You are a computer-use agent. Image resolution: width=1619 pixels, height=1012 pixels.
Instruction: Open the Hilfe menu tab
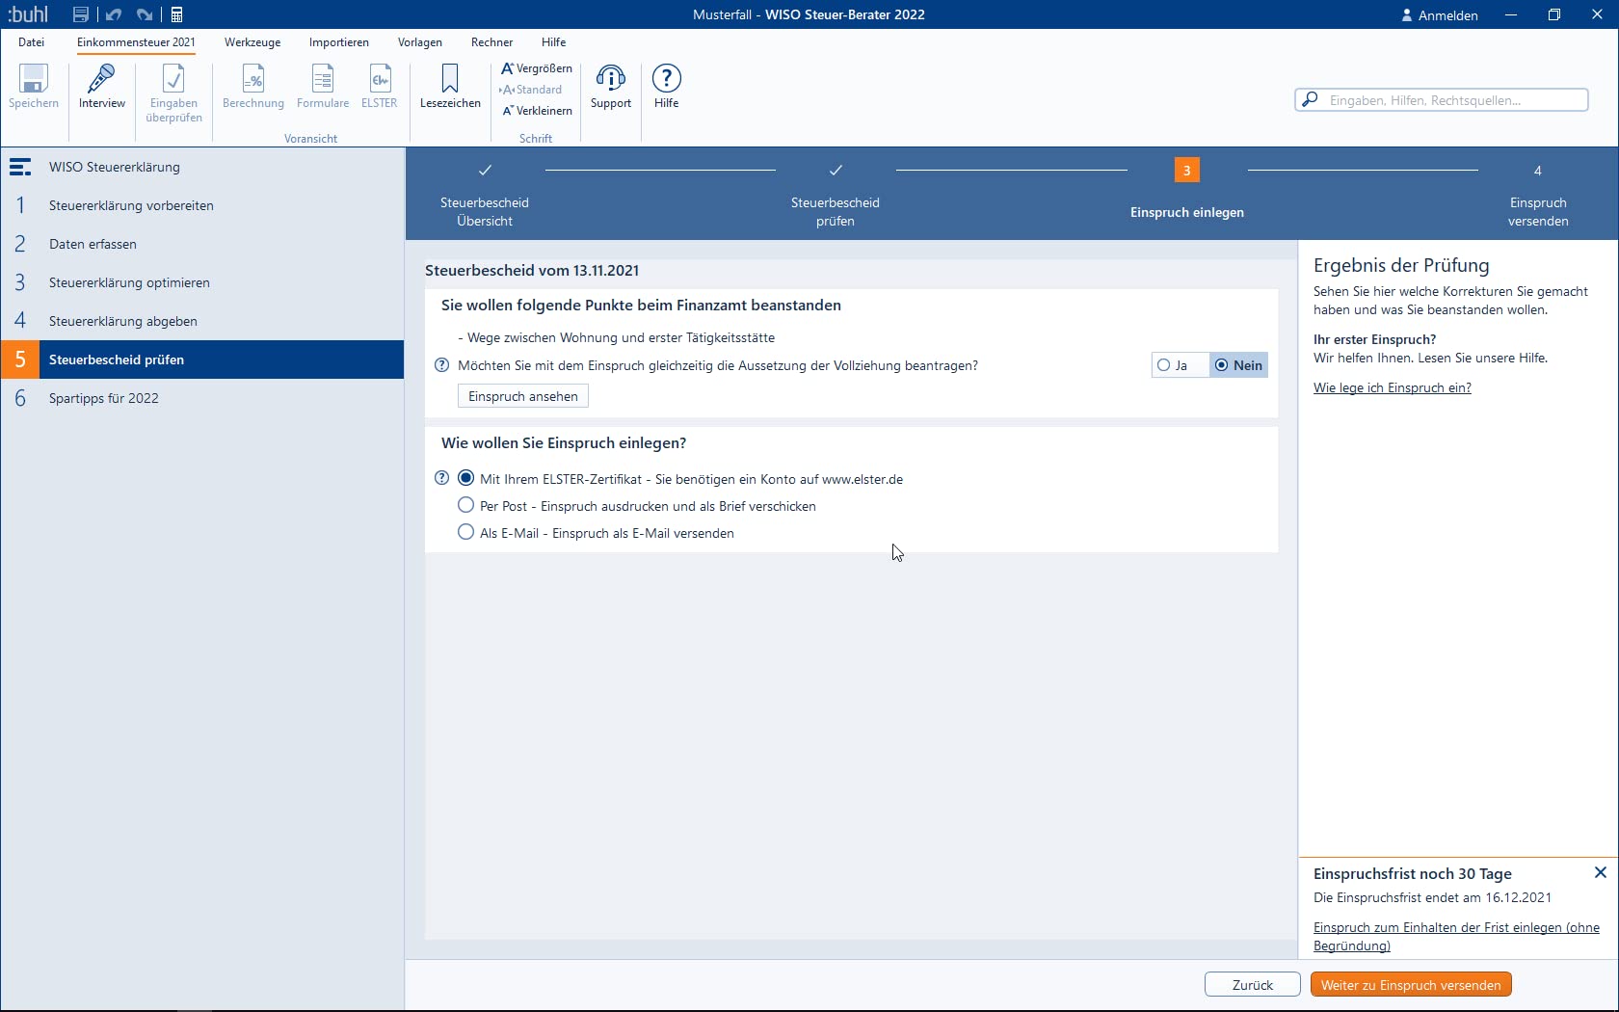pos(554,42)
